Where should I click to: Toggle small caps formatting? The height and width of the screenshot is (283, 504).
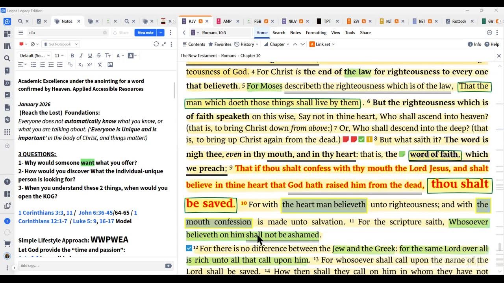[107, 55]
